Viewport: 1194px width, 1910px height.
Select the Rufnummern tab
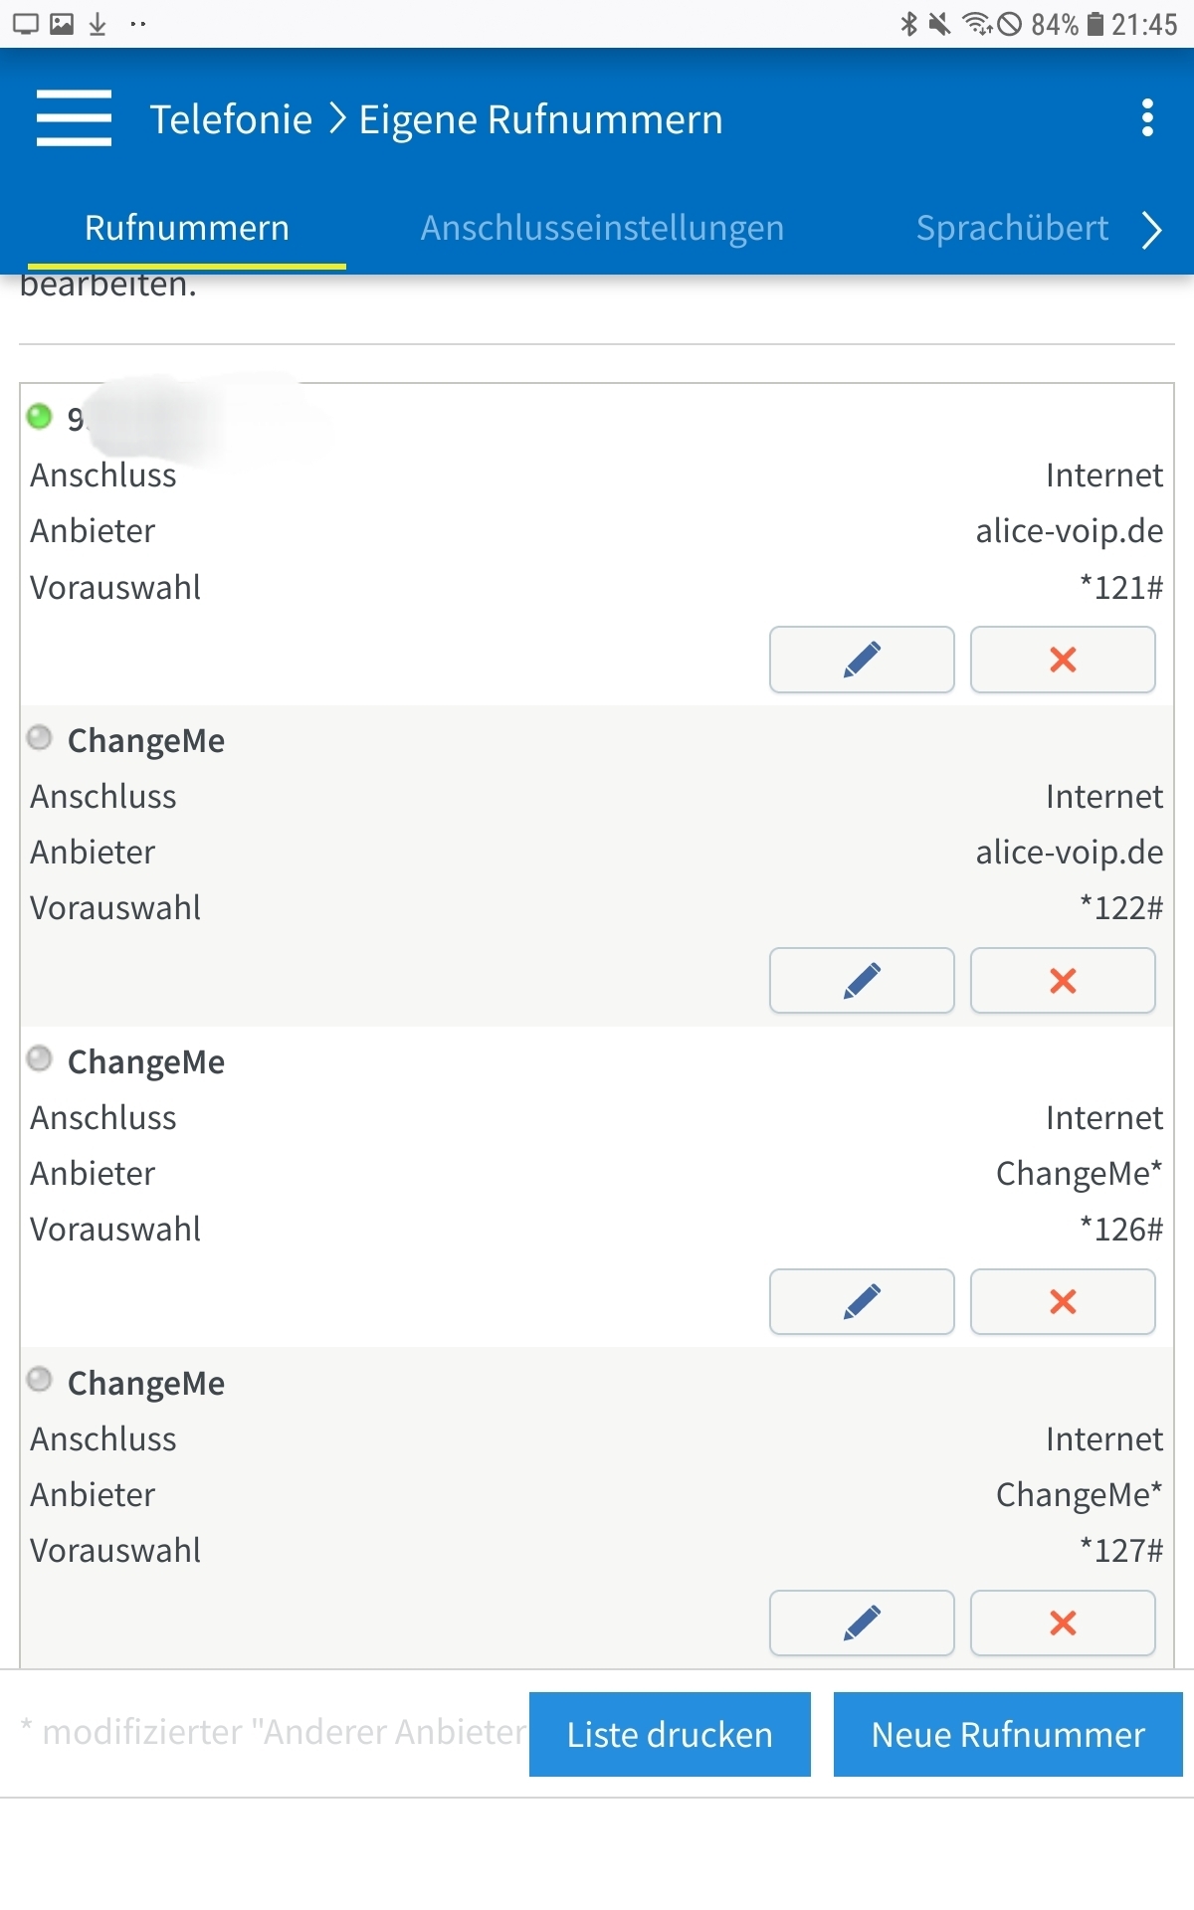pyautogui.click(x=187, y=228)
